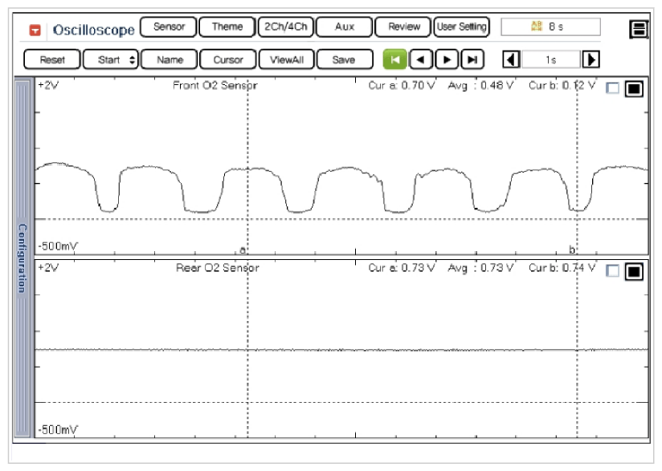
Task: Select cursor b marker in front channel
Action: 572,250
